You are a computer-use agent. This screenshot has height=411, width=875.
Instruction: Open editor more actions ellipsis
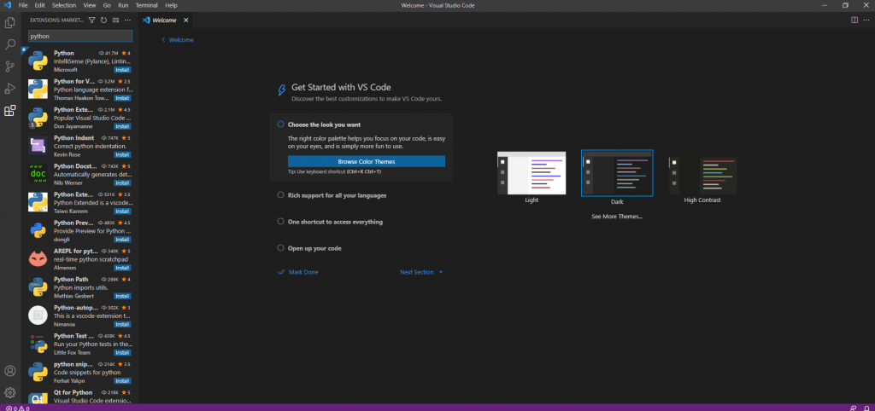click(x=866, y=20)
